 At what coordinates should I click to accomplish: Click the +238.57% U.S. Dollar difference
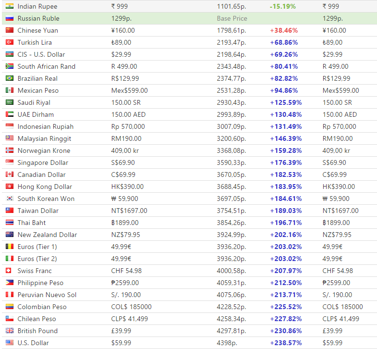(x=286, y=343)
